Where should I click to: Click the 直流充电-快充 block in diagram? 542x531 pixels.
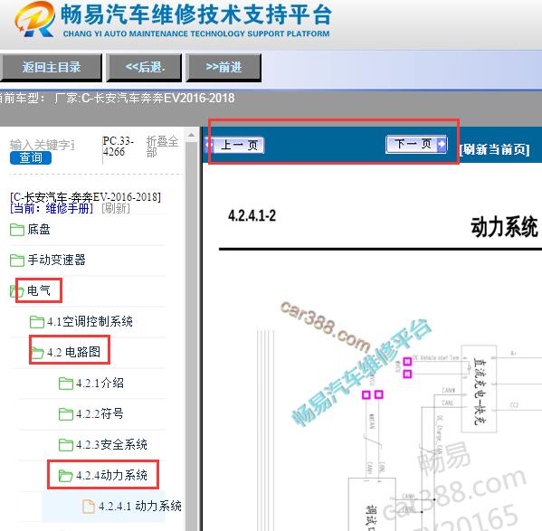pos(479,389)
